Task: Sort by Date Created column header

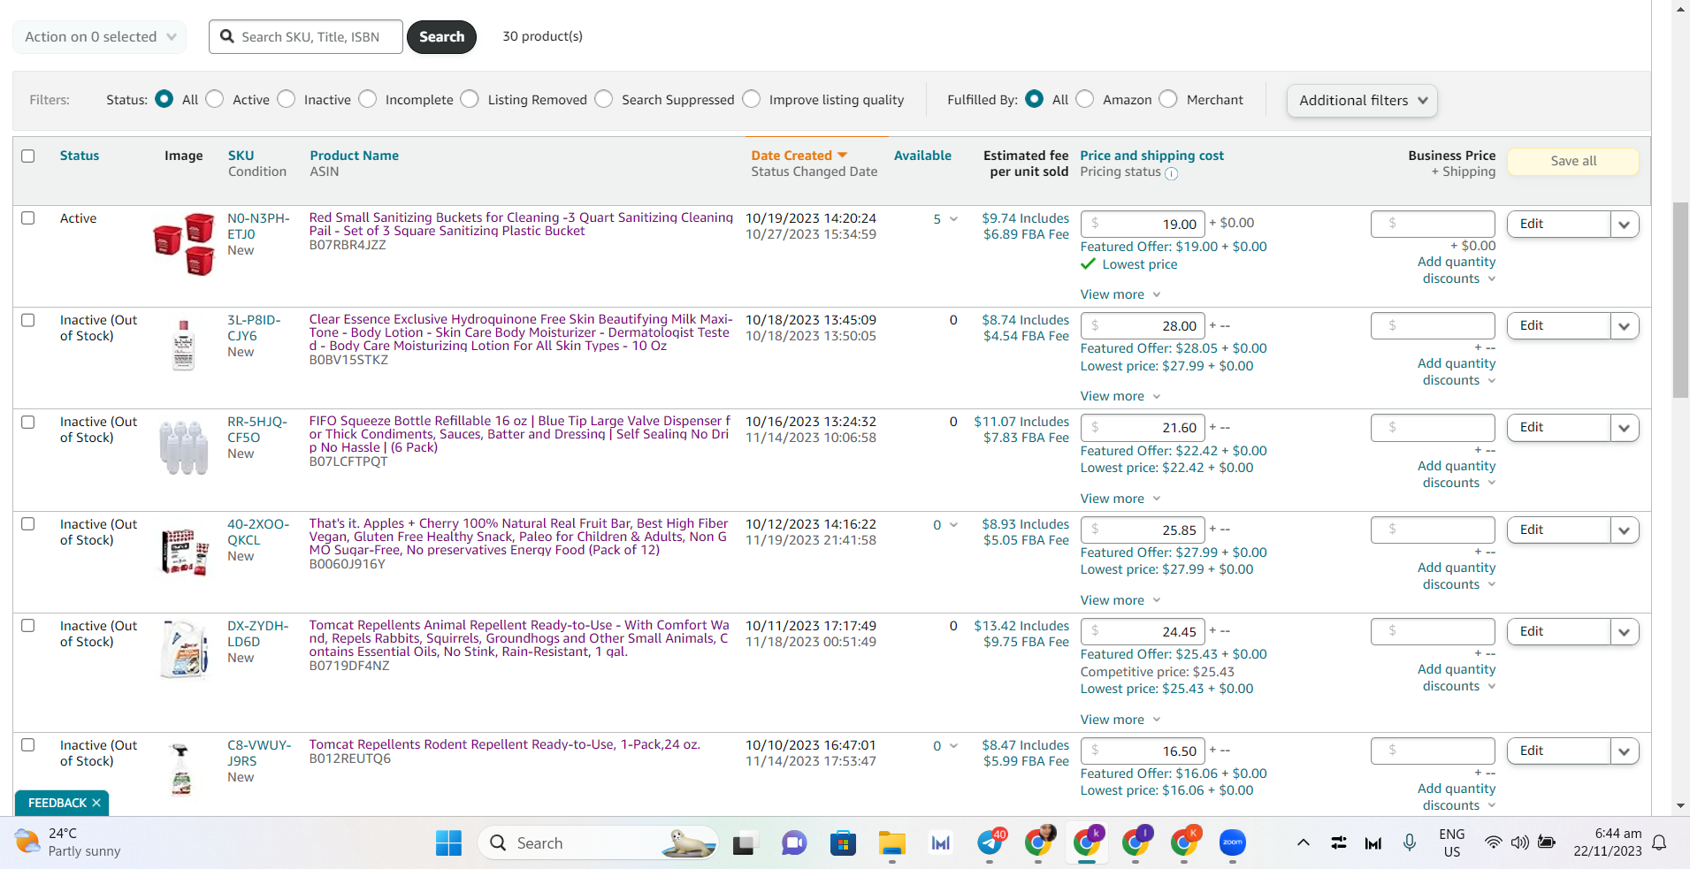Action: pos(791,156)
